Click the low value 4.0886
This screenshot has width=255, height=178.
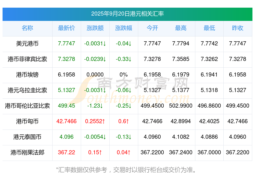[x=209, y=137]
